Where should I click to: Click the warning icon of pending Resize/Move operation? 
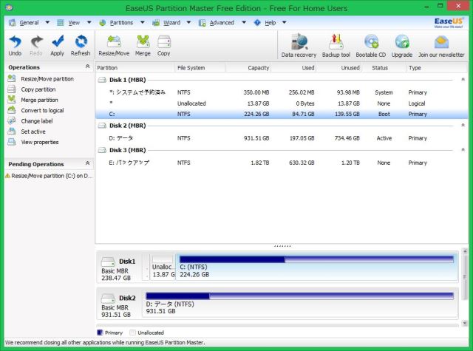(7, 176)
